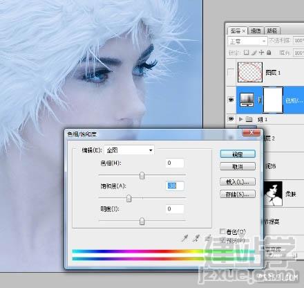304x288 pixels.
Task: Click the saturation slider handle
Action: coord(129,198)
